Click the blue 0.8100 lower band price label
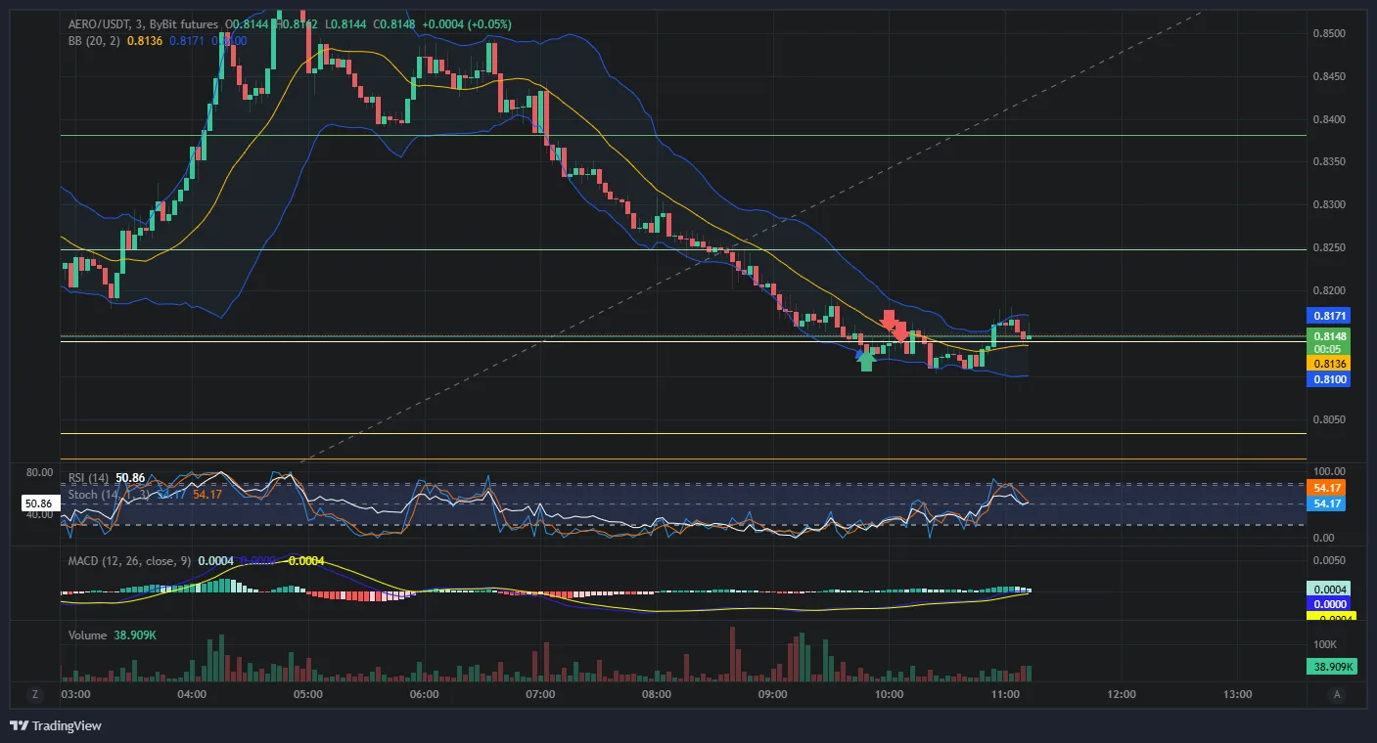This screenshot has width=1377, height=743. click(x=1328, y=379)
